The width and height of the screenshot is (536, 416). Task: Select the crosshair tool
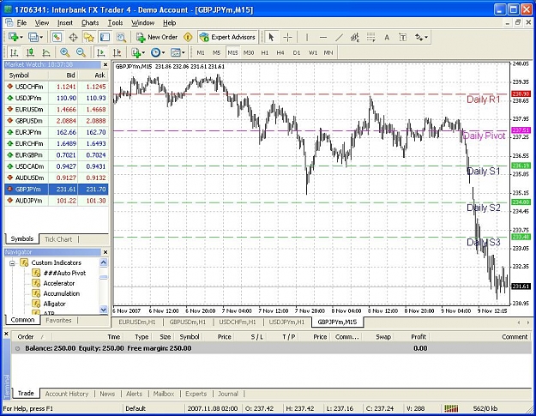(x=288, y=37)
